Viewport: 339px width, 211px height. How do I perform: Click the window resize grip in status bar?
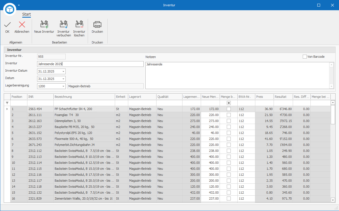point(336,208)
